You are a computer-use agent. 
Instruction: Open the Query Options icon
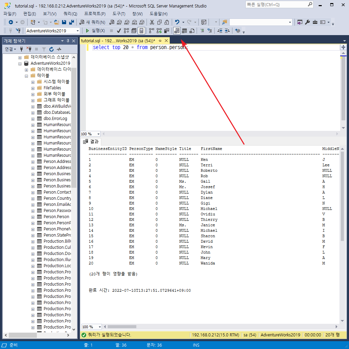pyautogui.click(x=134, y=31)
